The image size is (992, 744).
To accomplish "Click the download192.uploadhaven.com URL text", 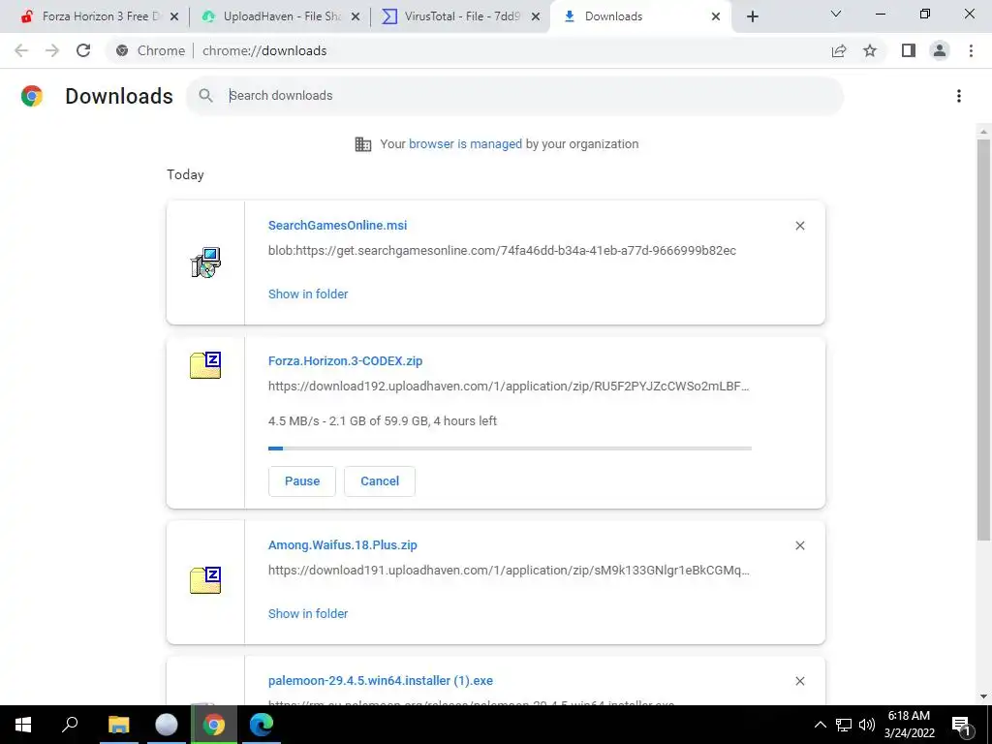I will click(509, 386).
